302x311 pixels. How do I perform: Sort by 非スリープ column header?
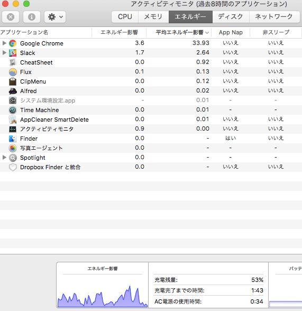pos(276,32)
